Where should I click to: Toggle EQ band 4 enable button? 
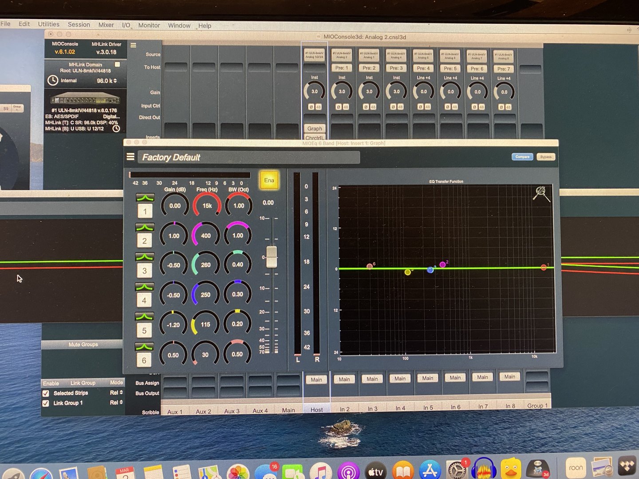tap(144, 300)
